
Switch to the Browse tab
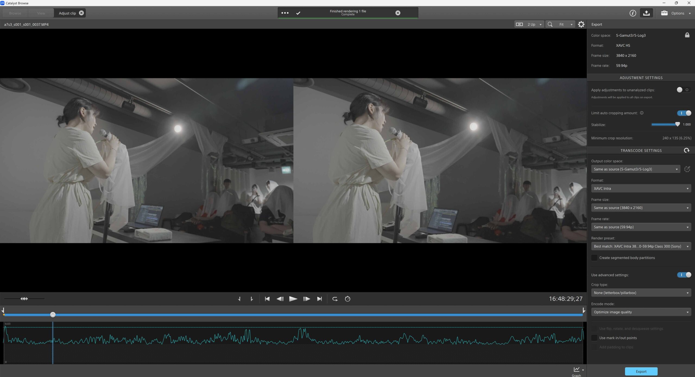click(15, 13)
